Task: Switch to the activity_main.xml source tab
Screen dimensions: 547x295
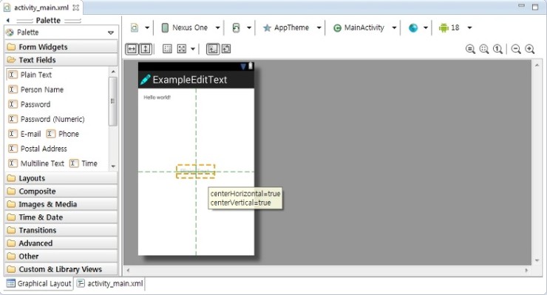Action: tap(110, 283)
